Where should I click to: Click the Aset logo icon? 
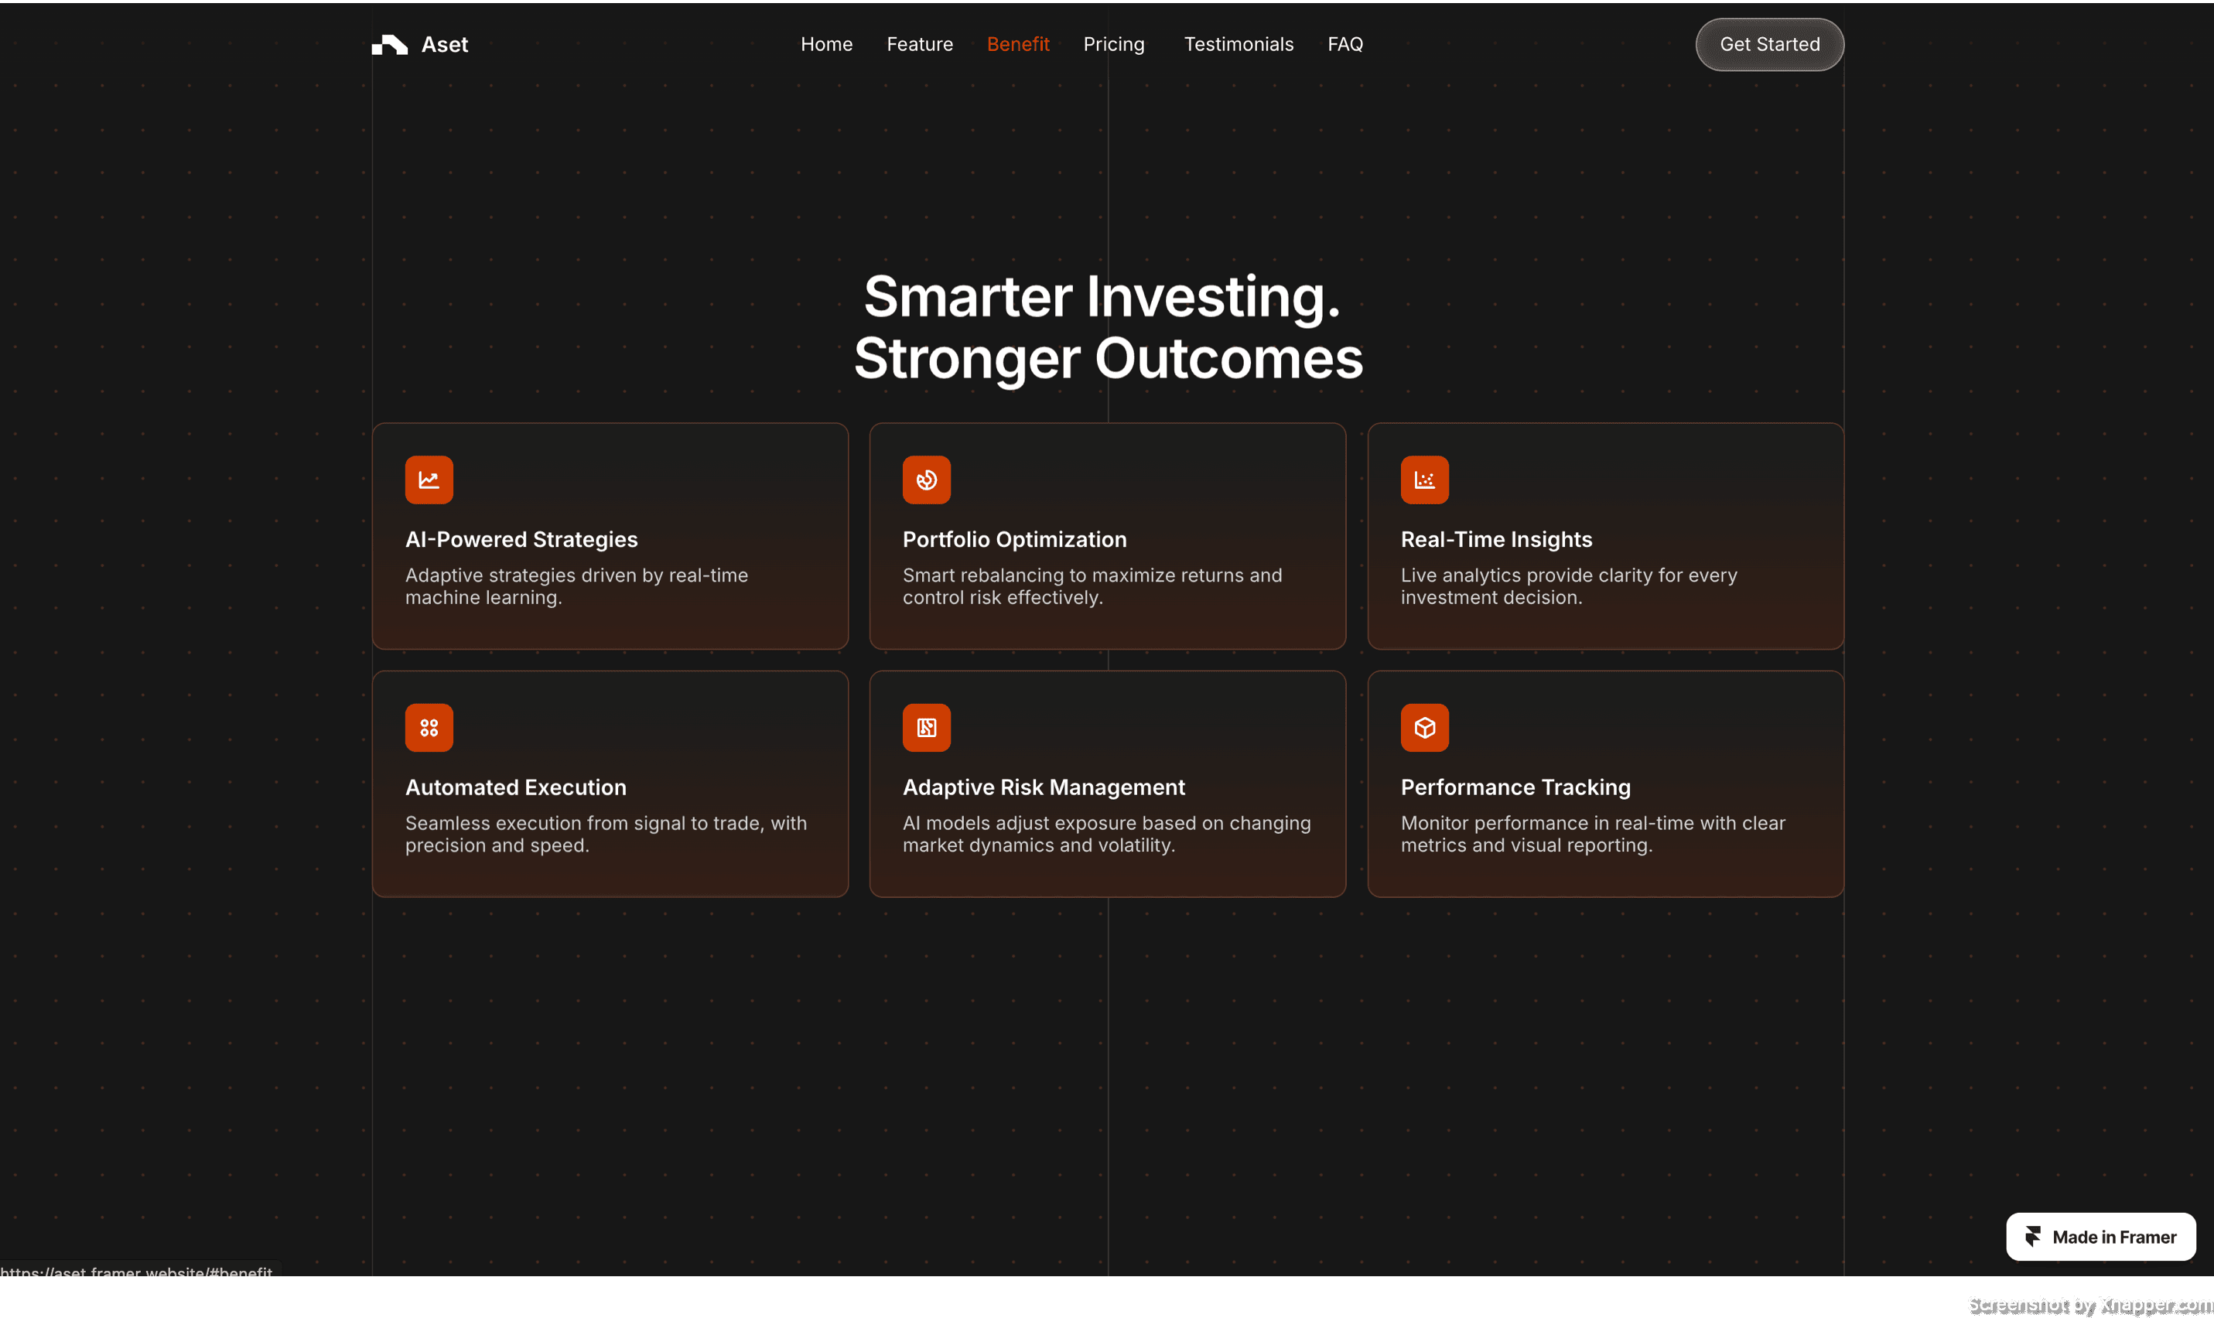pos(389,44)
